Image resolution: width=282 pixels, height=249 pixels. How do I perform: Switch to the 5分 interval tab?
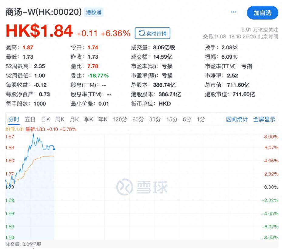pos(187,119)
